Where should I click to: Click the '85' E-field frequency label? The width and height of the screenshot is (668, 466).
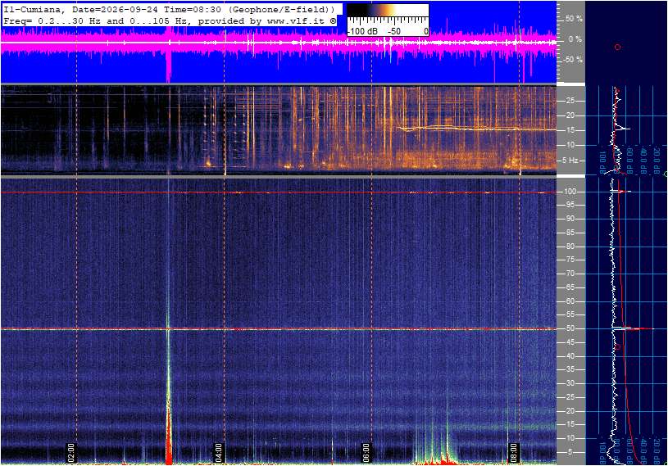[x=570, y=233]
